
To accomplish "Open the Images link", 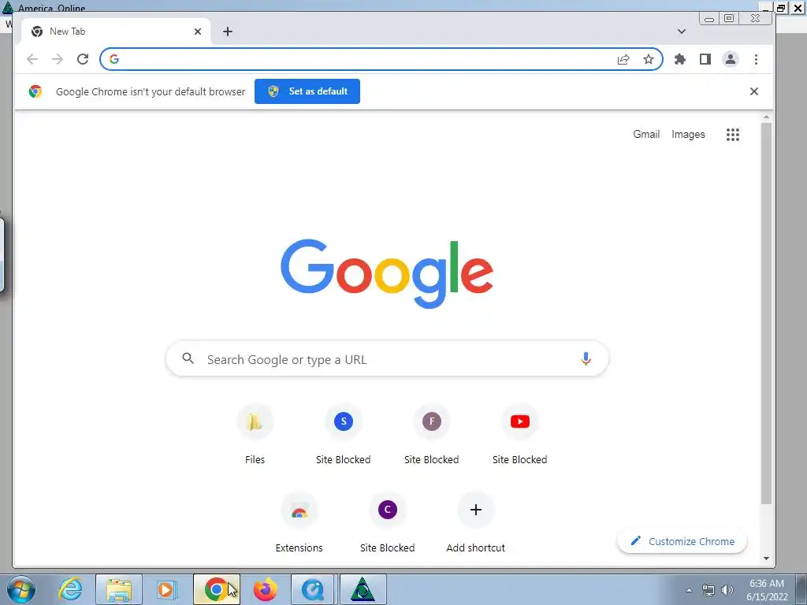I will tap(688, 134).
